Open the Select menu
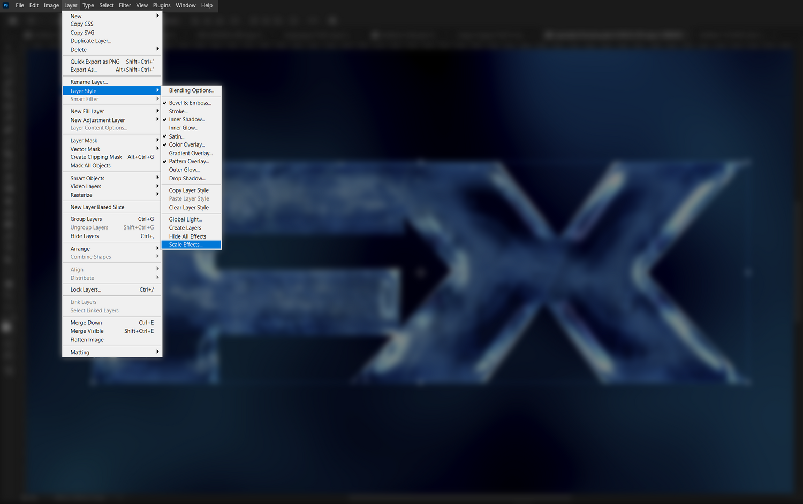 pyautogui.click(x=107, y=5)
